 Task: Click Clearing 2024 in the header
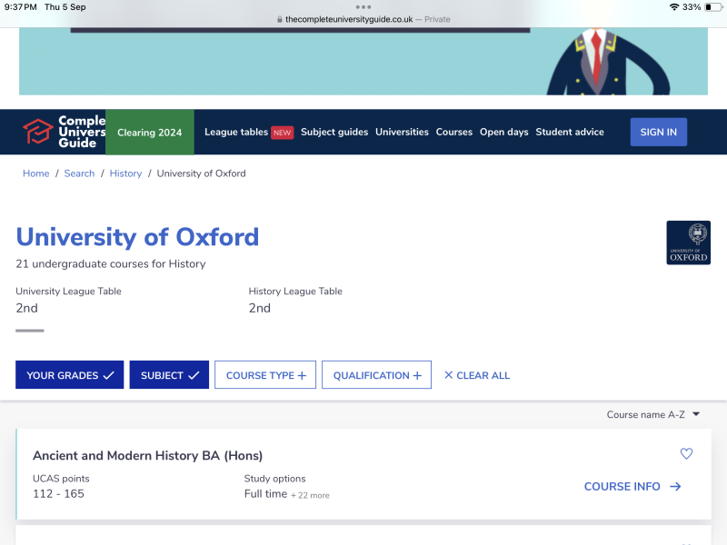[x=149, y=132]
